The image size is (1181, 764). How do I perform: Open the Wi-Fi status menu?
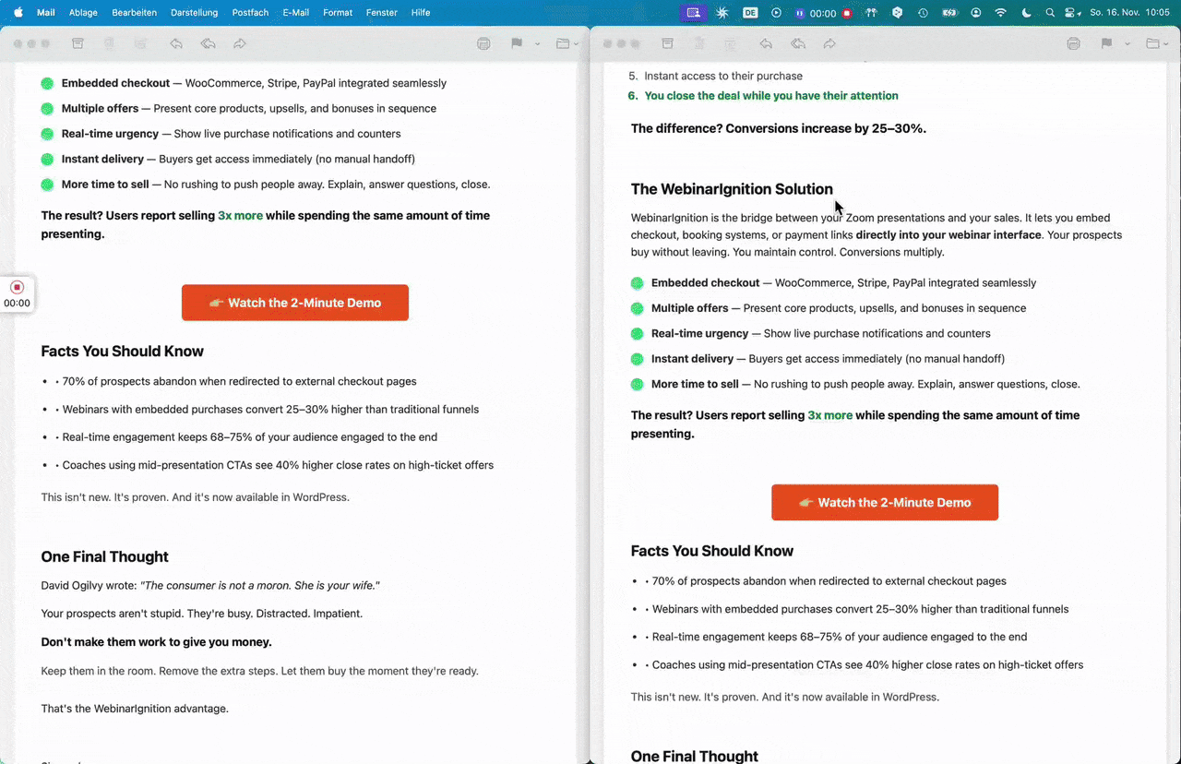999,13
